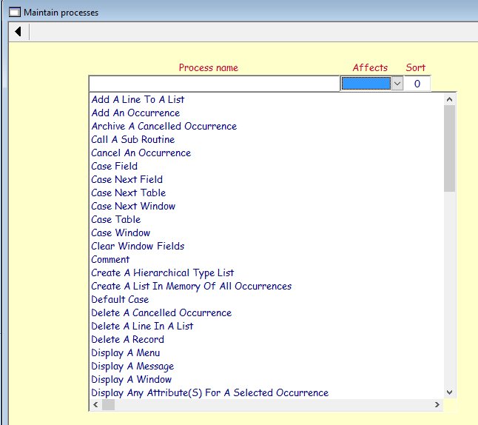Select the 'Case Next Window' item

click(x=133, y=206)
